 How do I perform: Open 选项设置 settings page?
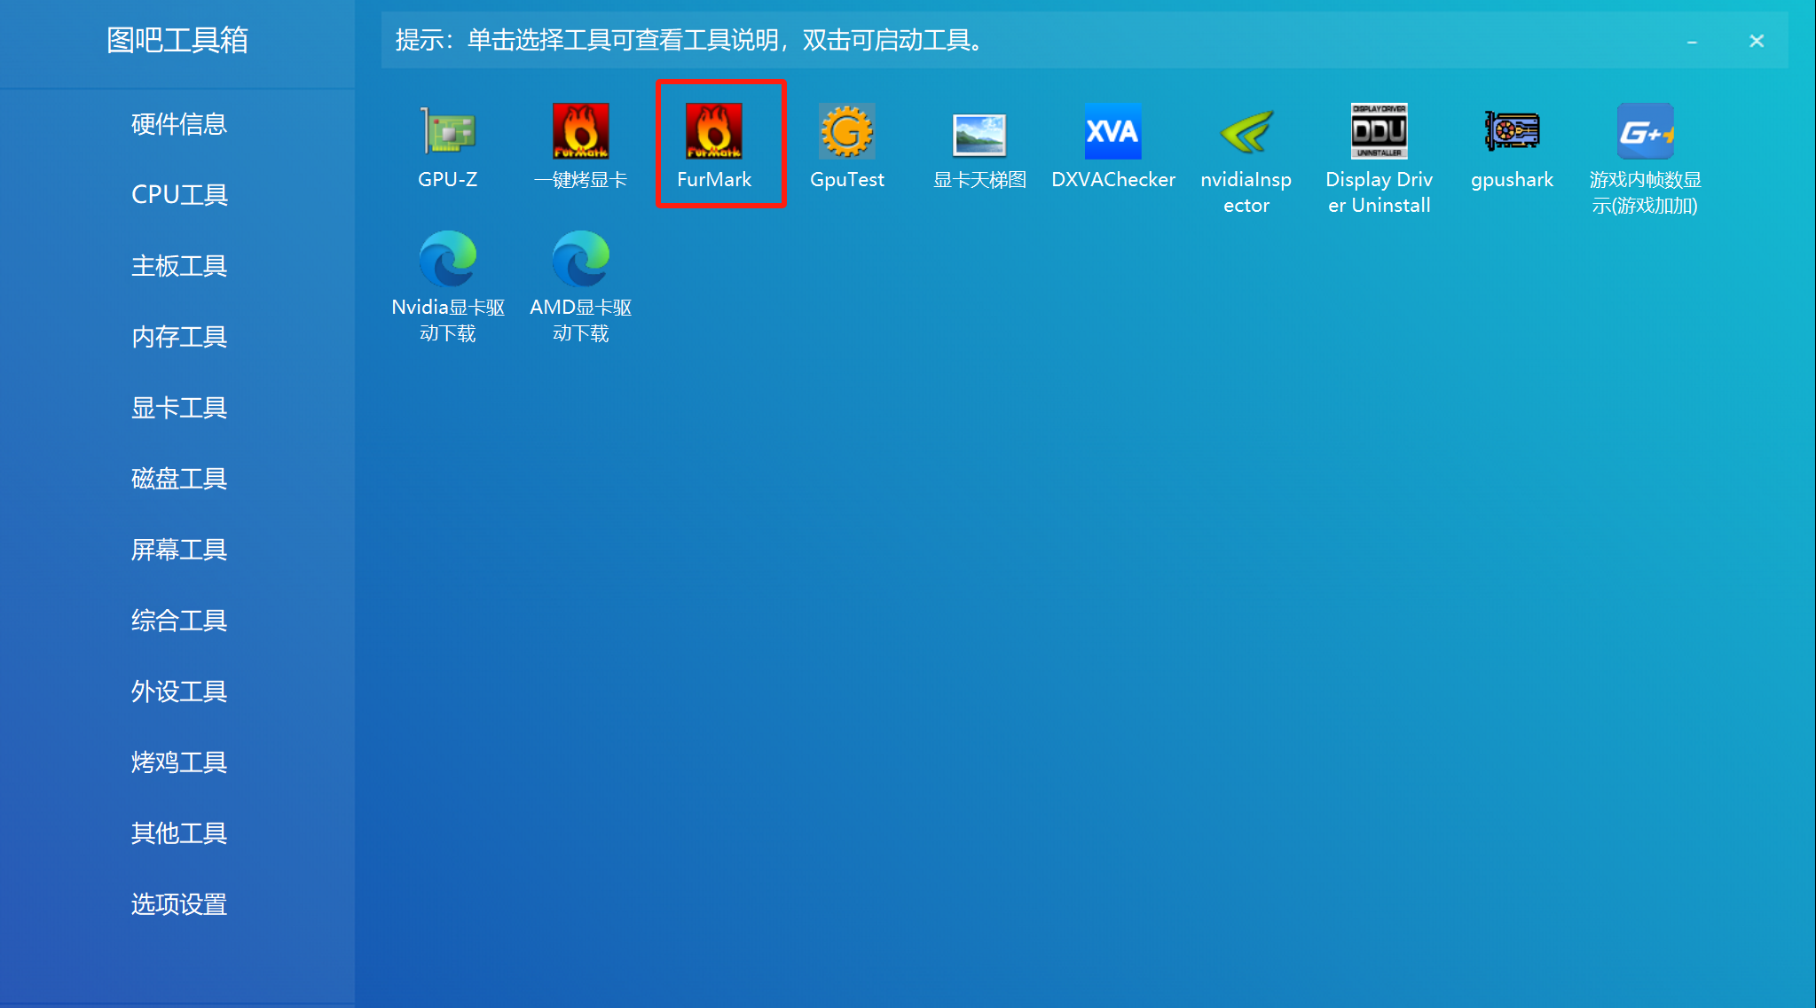178,904
